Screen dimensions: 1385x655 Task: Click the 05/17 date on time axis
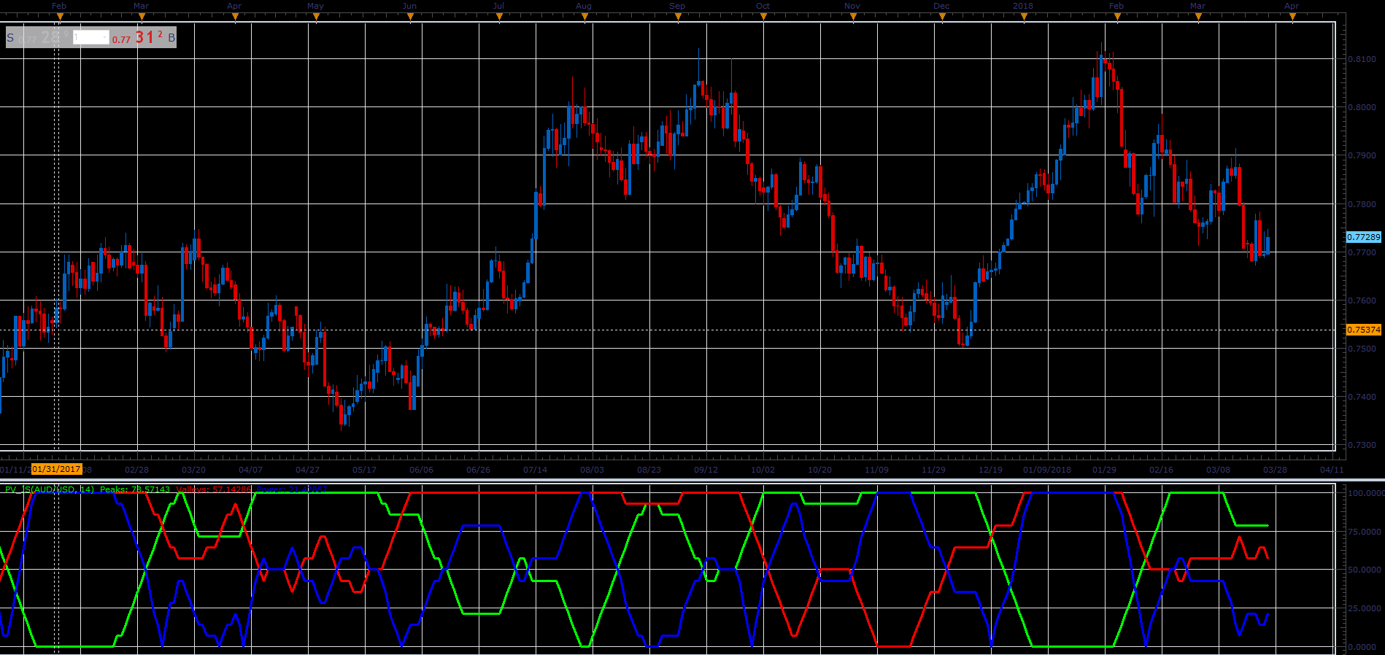pos(364,470)
